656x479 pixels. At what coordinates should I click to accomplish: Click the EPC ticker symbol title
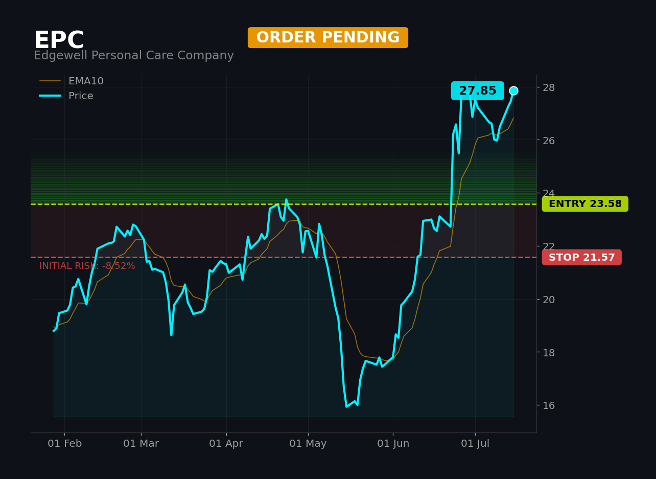click(x=59, y=41)
